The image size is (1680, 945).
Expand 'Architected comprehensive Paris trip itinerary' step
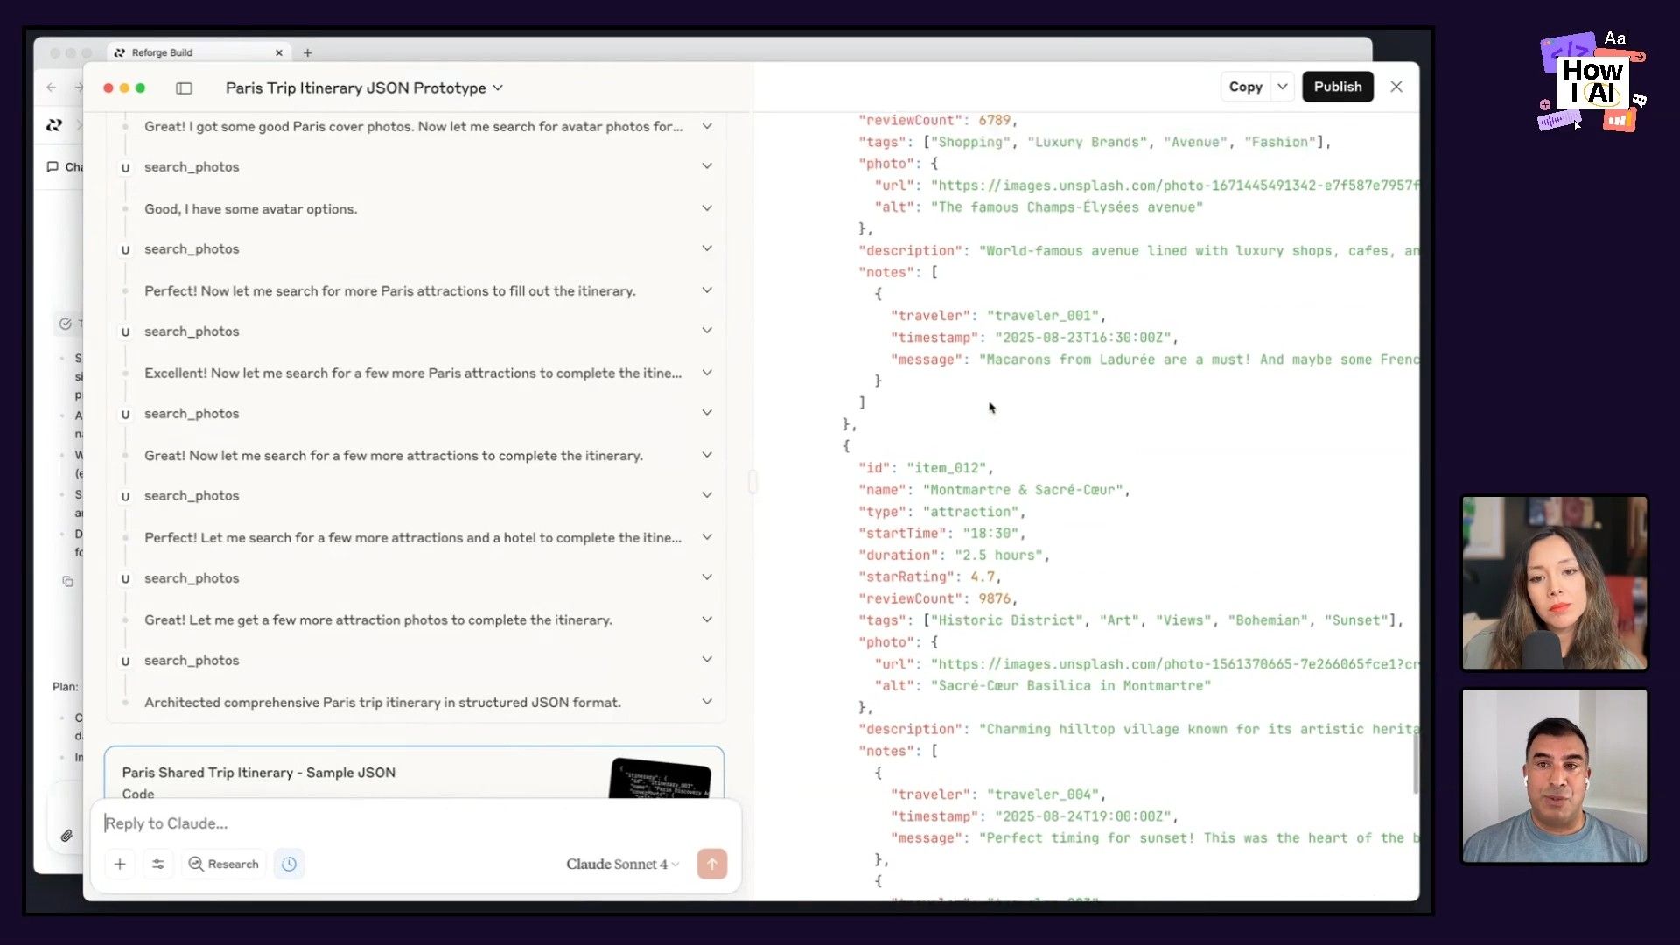coord(706,702)
